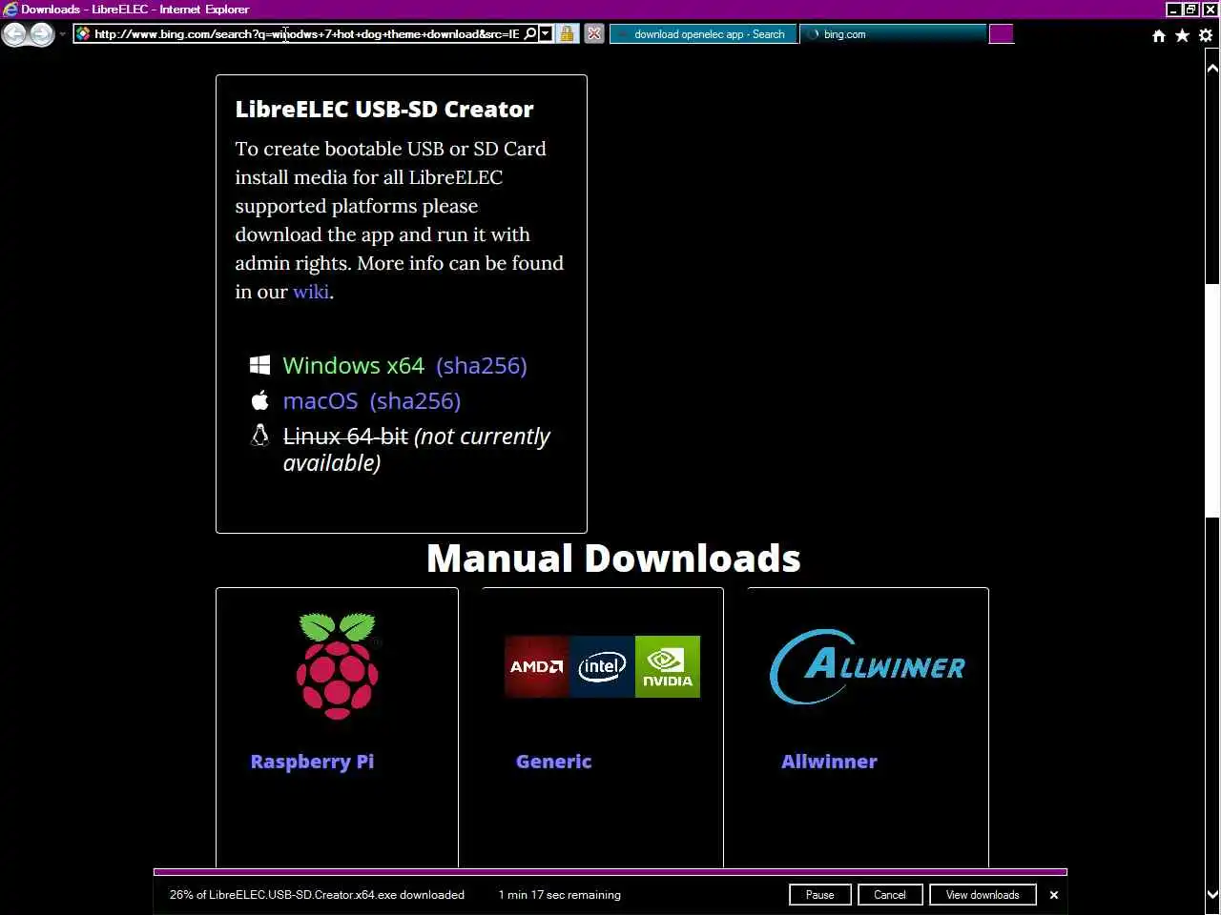Close the download notification bar
The height and width of the screenshot is (915, 1221).
(x=1054, y=895)
